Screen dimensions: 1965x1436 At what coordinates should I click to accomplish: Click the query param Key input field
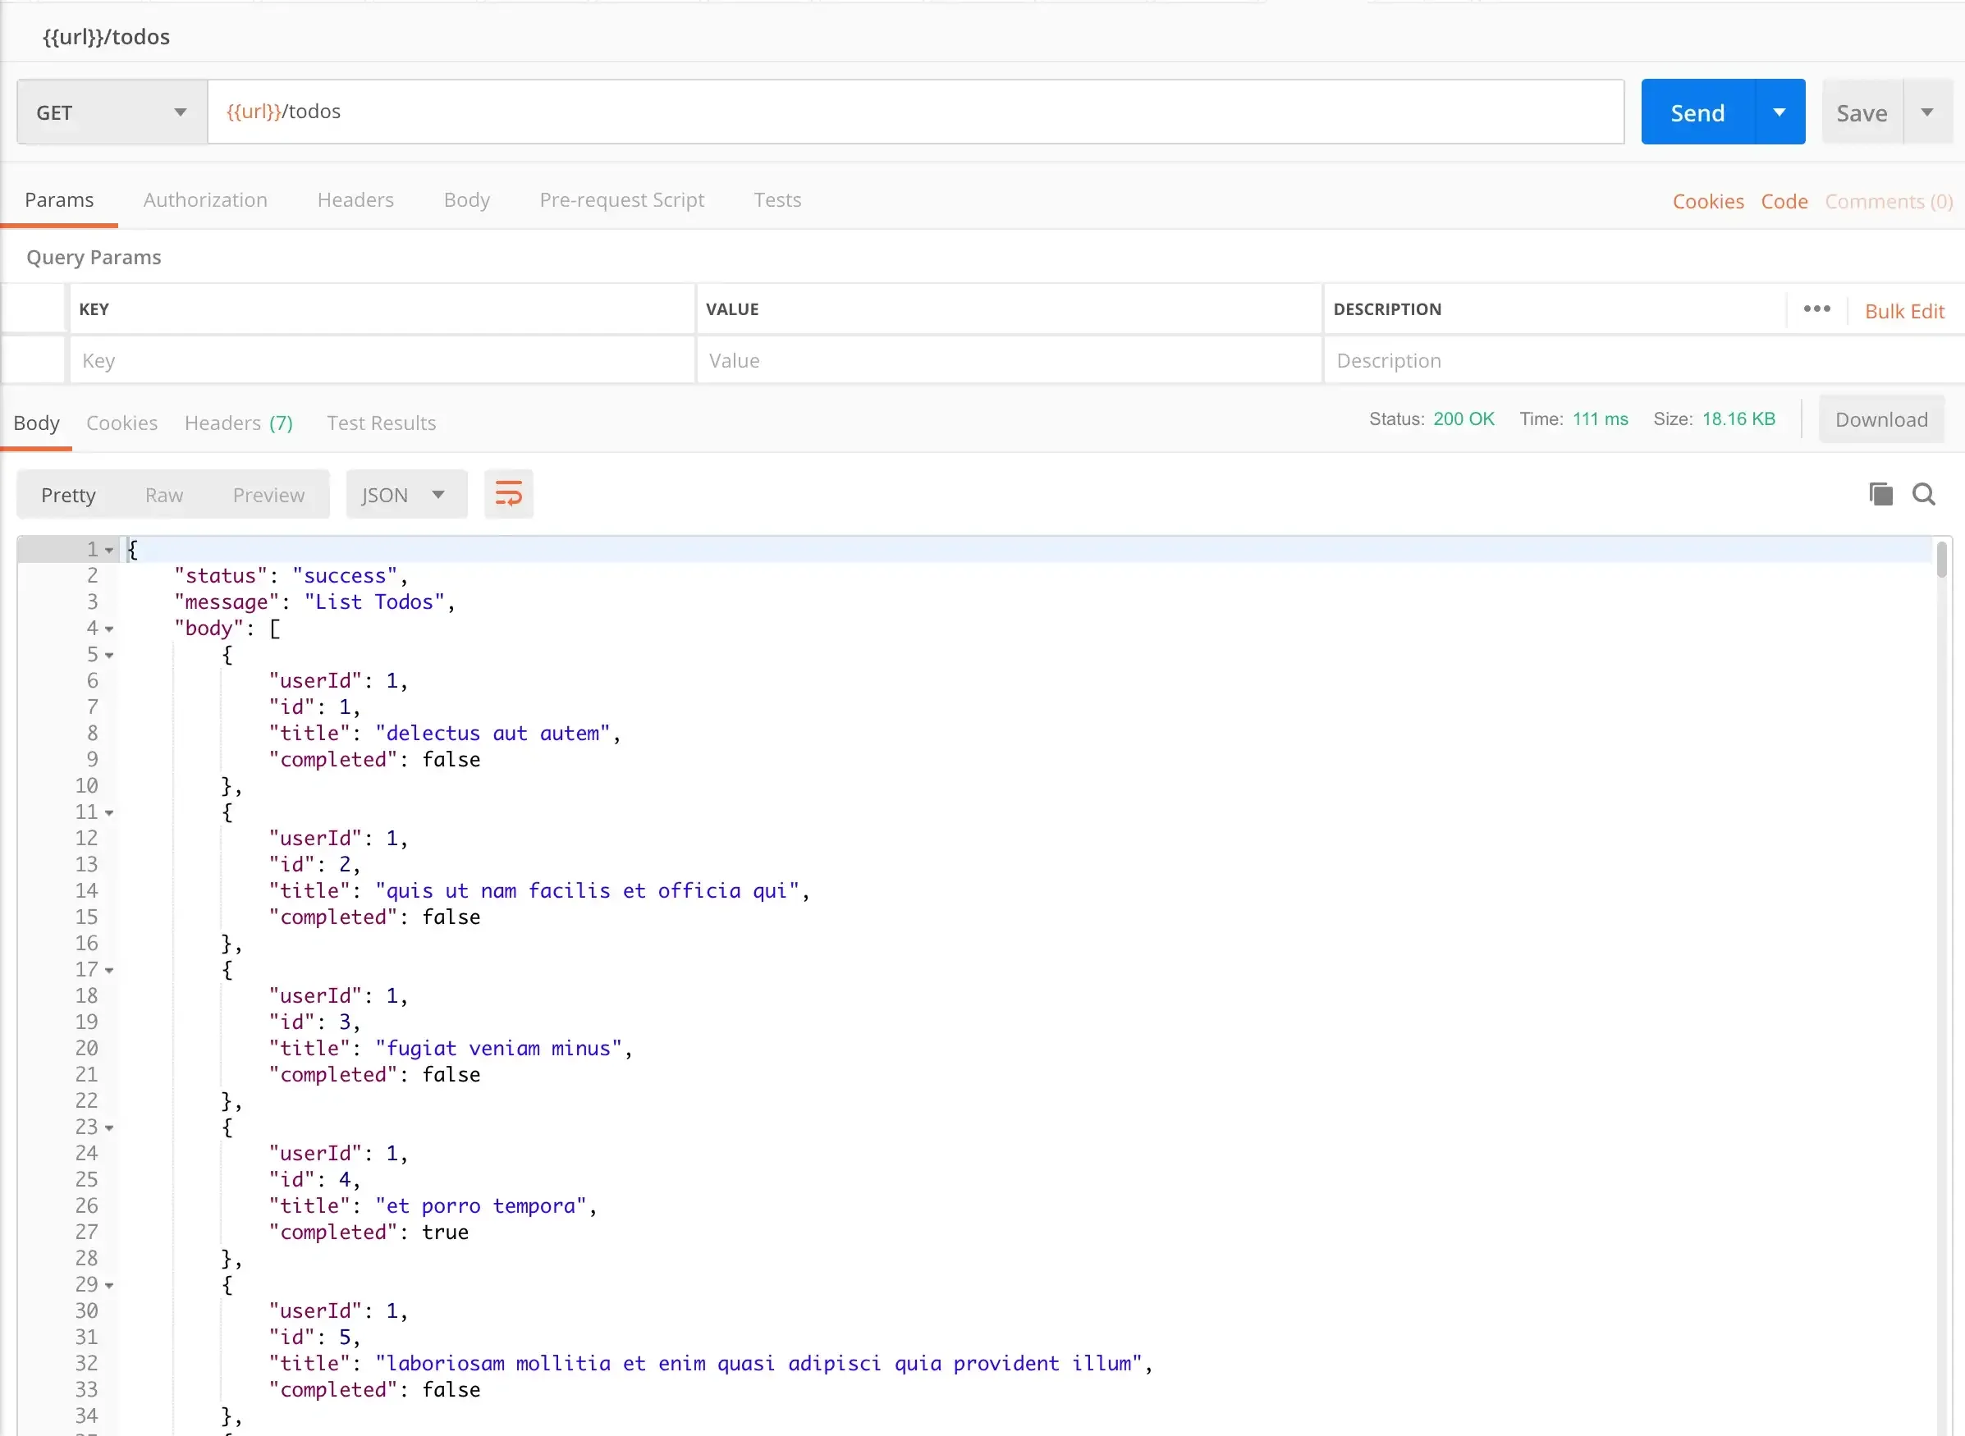(x=381, y=361)
